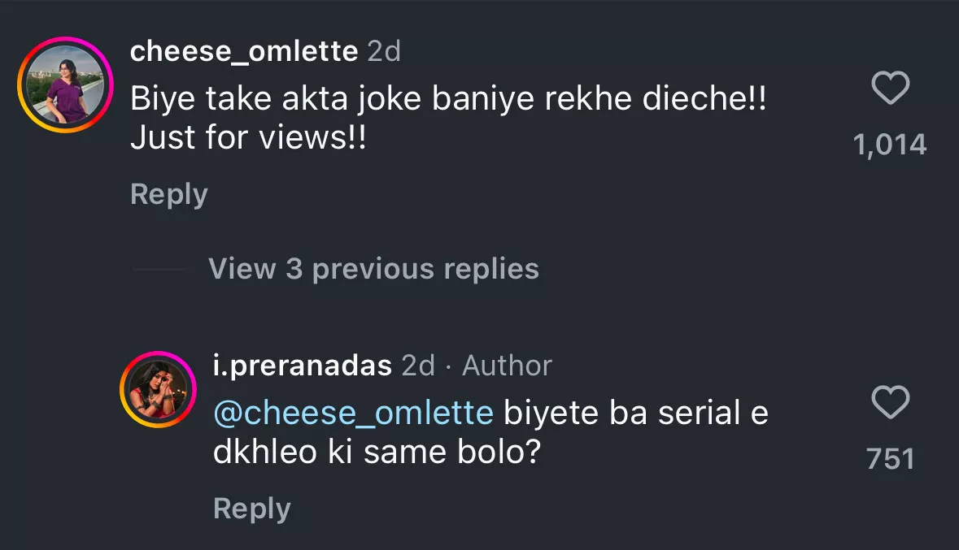
Task: Select the 'dkhleo ki same bolo?' reply text
Action: (377, 453)
